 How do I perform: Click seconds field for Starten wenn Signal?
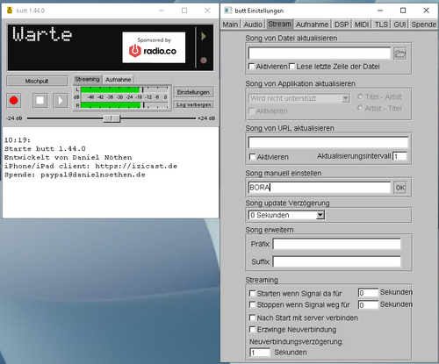pos(368,293)
